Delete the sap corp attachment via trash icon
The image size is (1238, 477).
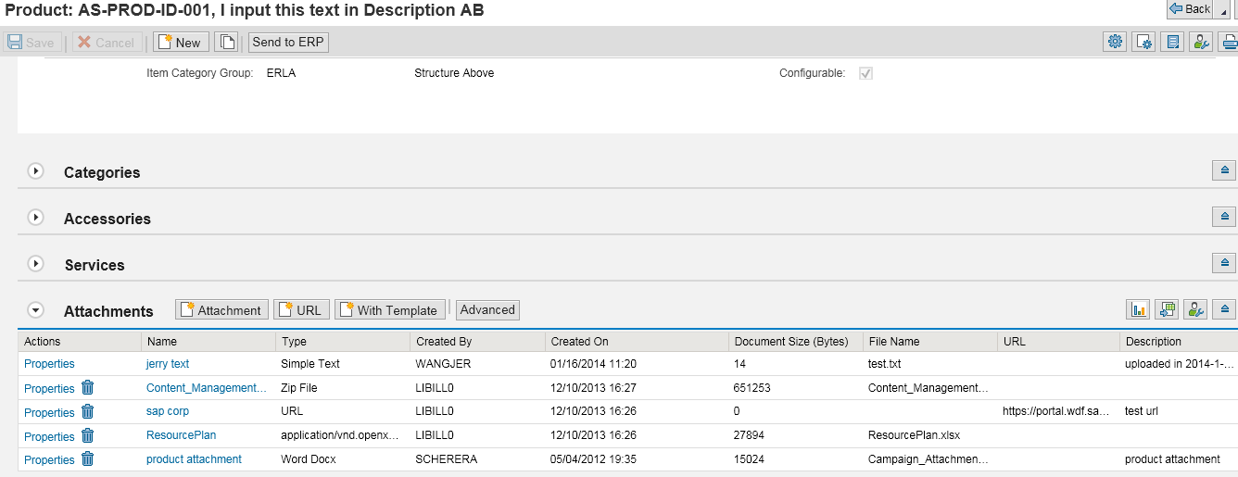point(87,411)
